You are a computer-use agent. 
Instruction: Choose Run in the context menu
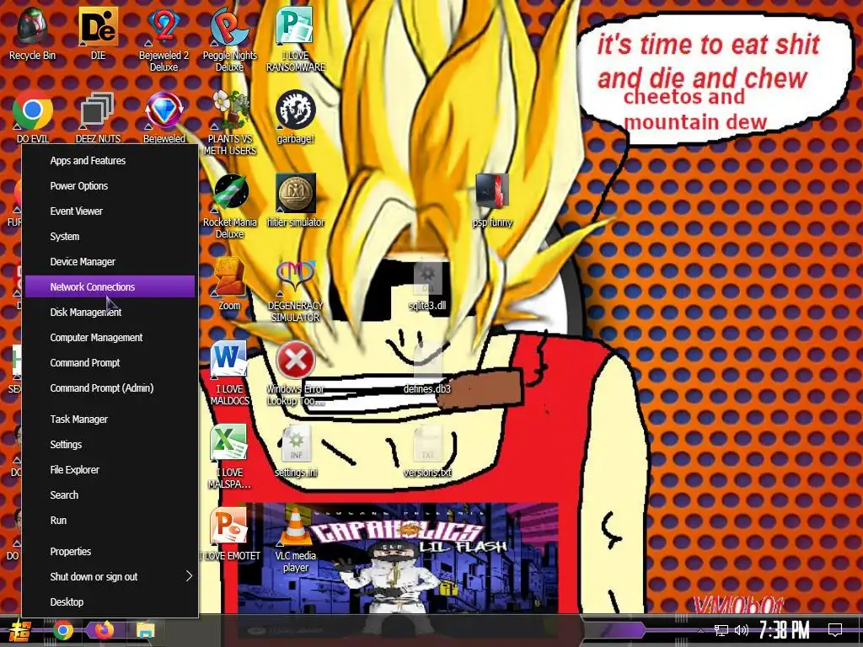[x=110, y=521]
